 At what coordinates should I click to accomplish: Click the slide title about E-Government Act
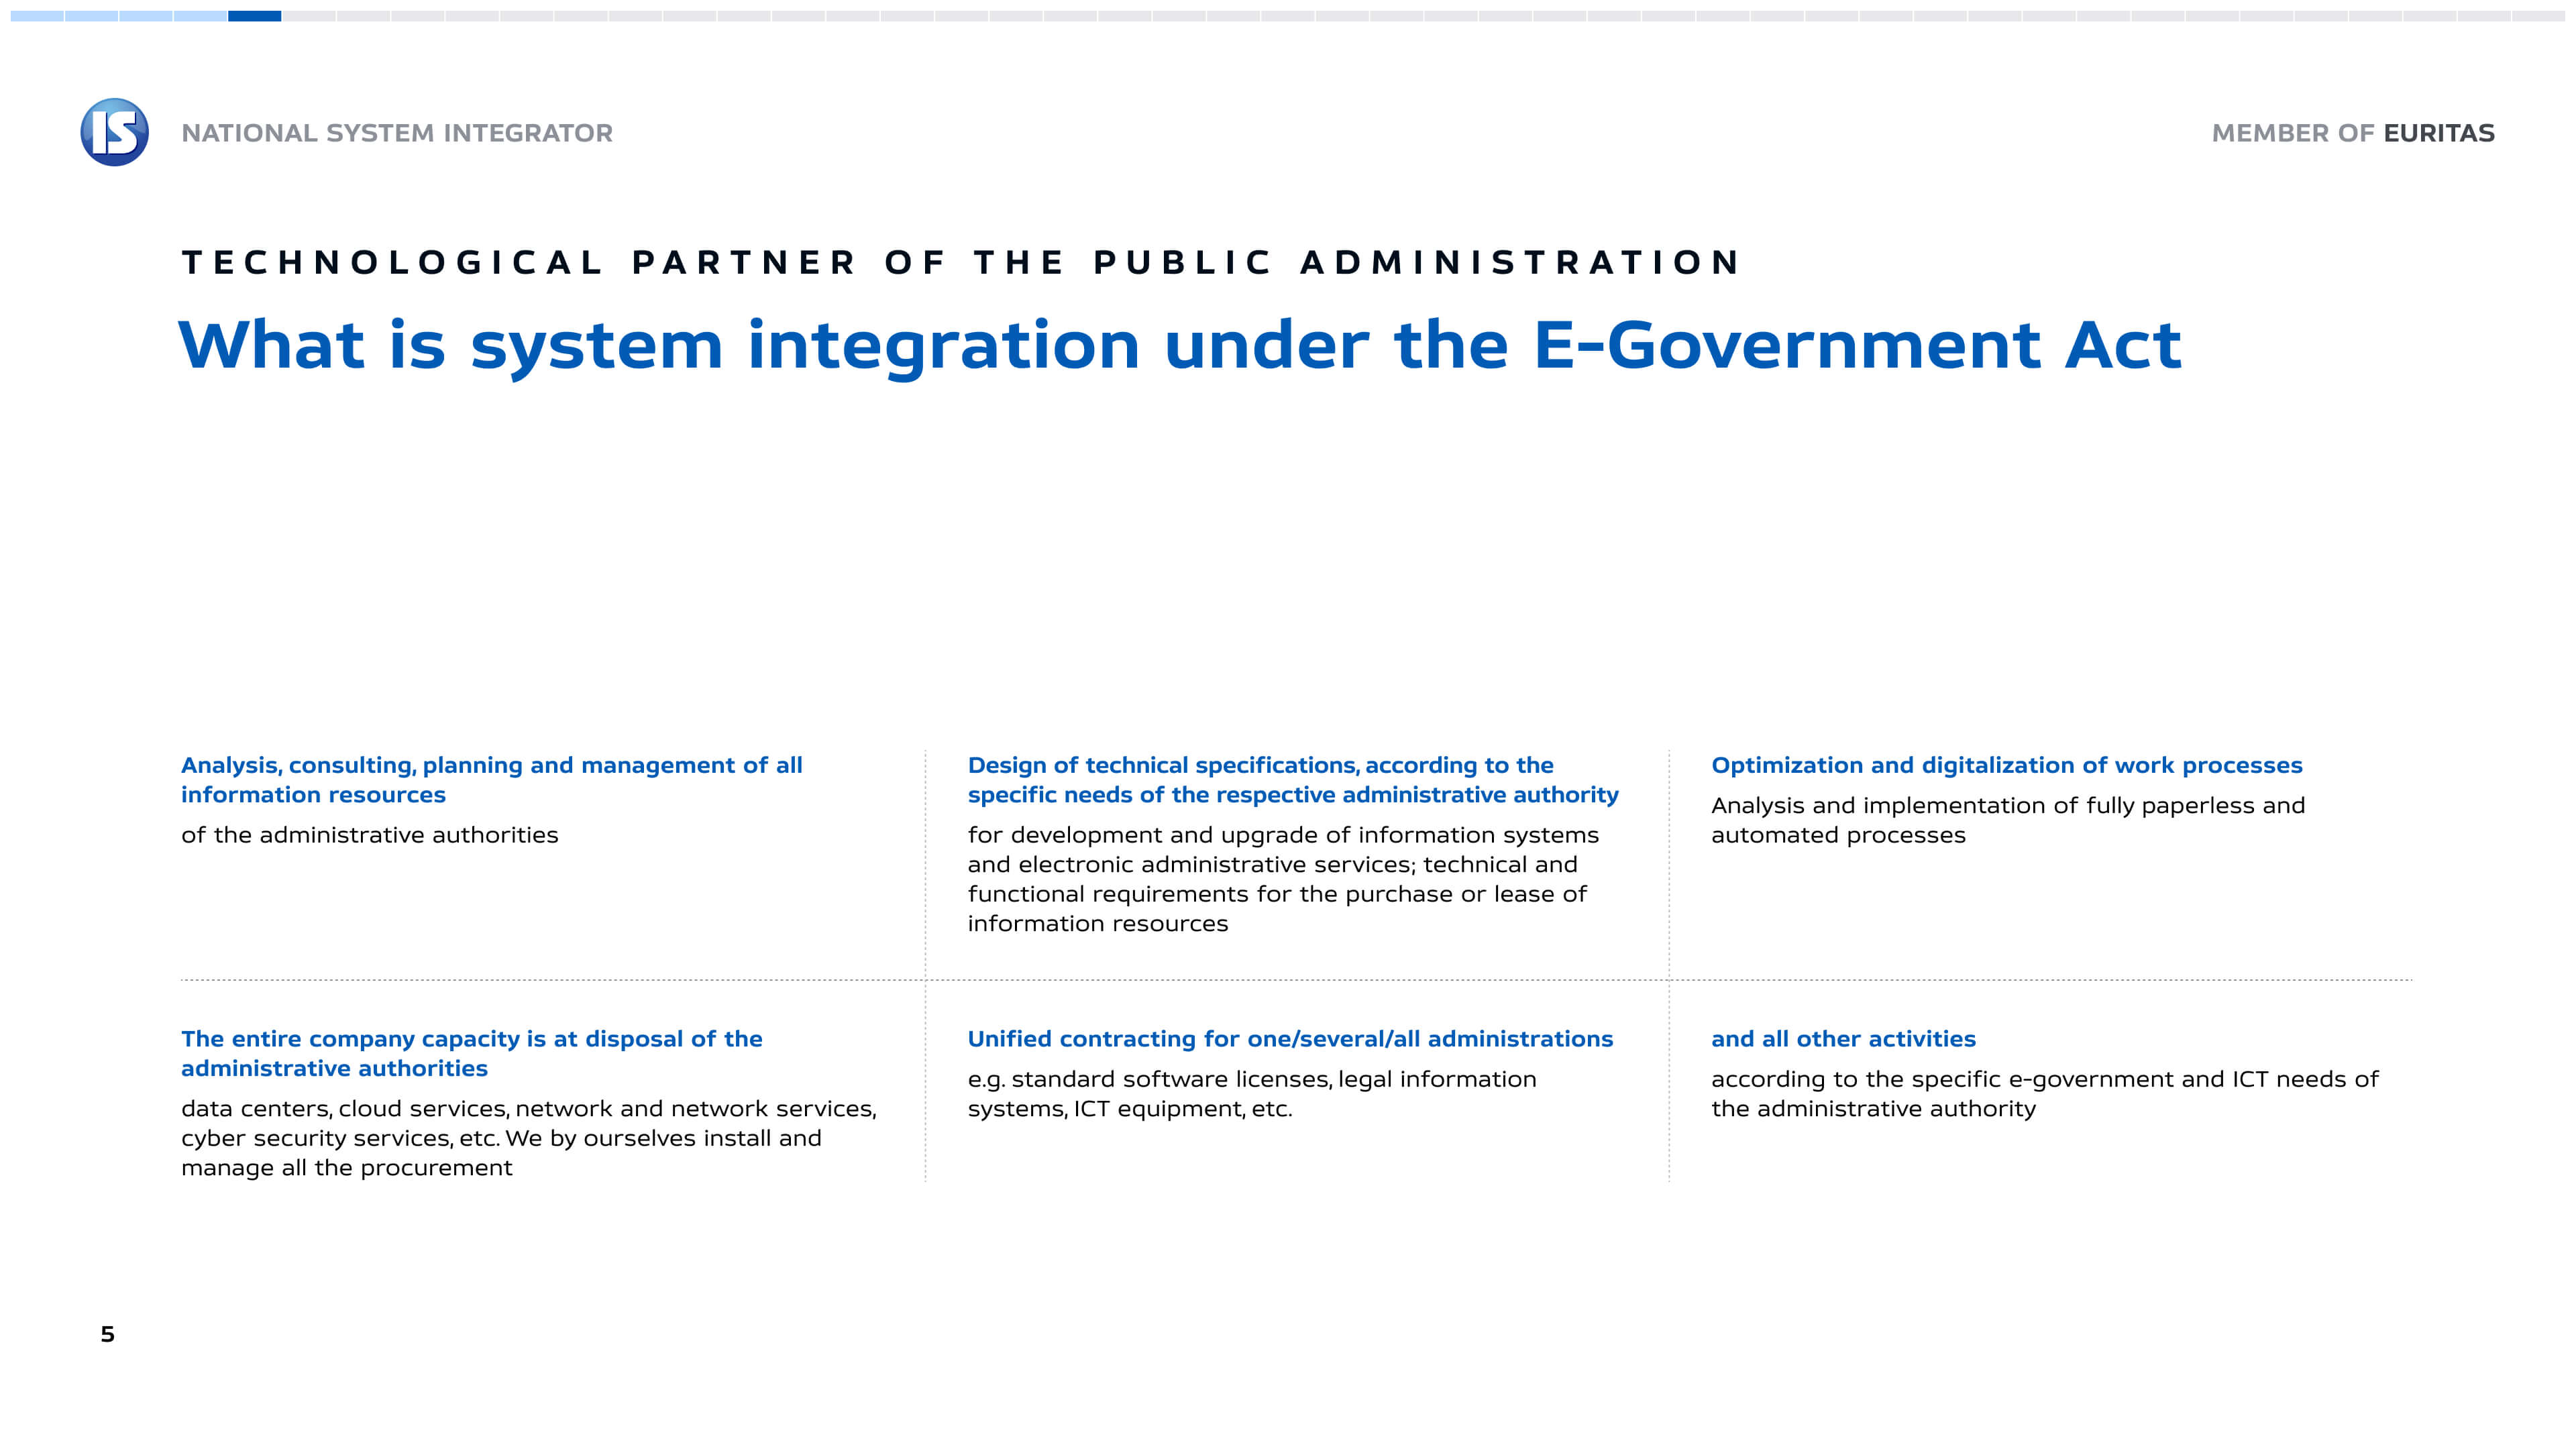(x=1179, y=345)
